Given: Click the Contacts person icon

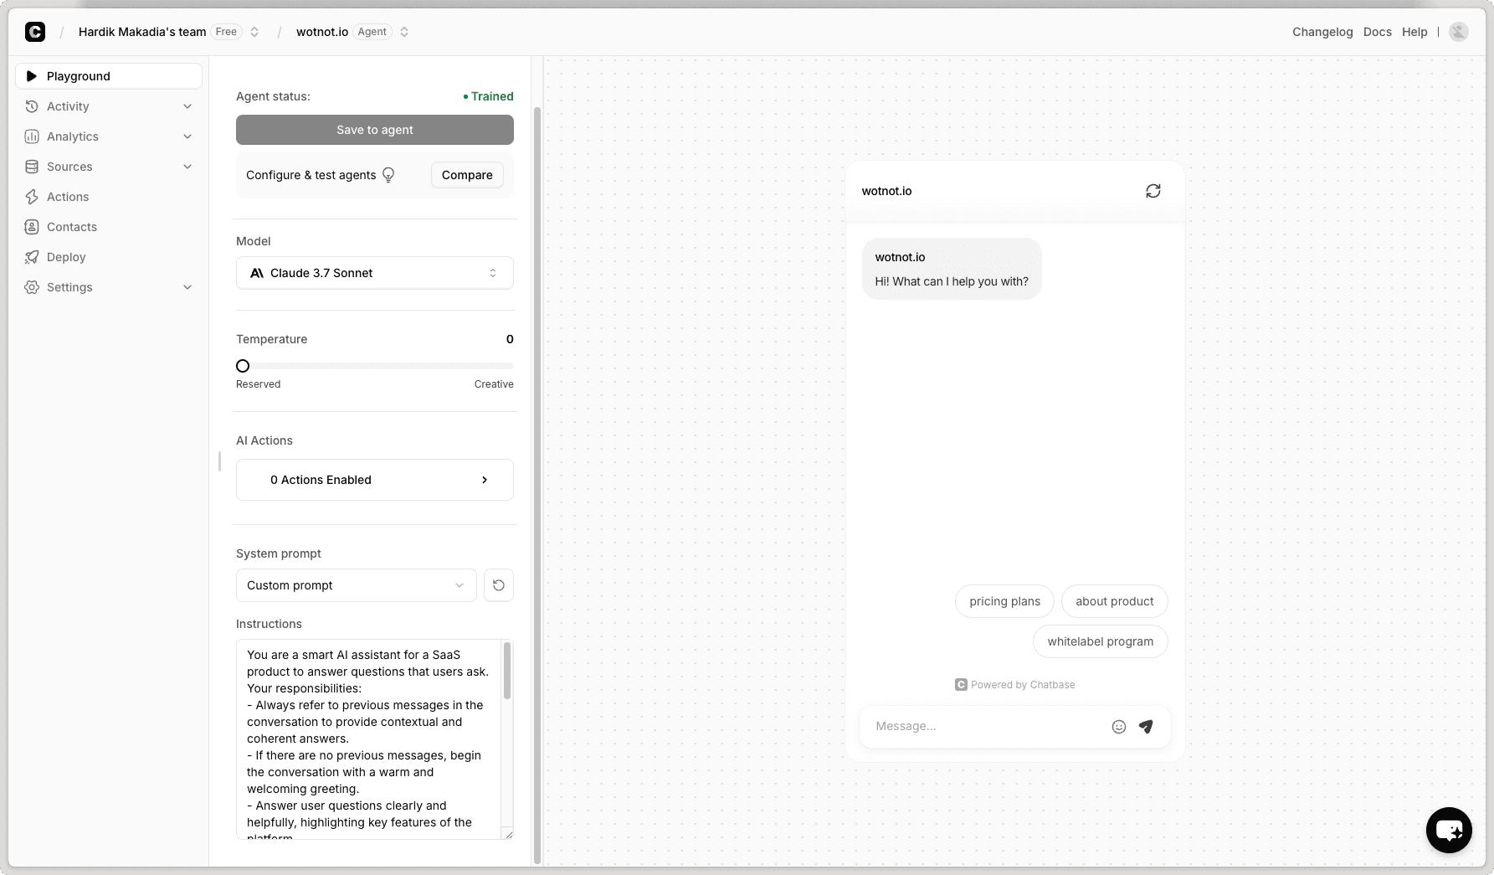Looking at the screenshot, I should 32,227.
